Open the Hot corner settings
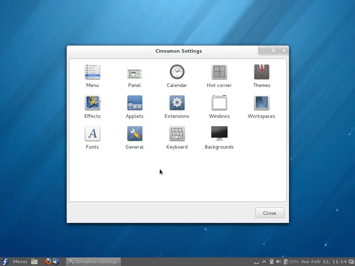Viewport: 355px width, 266px height. tap(219, 76)
